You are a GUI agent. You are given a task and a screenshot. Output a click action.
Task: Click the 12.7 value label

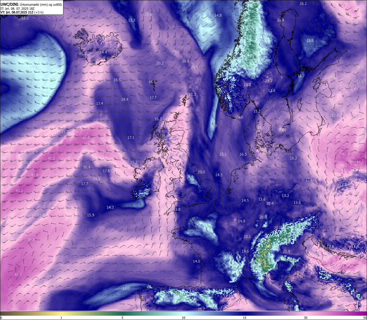[301, 76]
